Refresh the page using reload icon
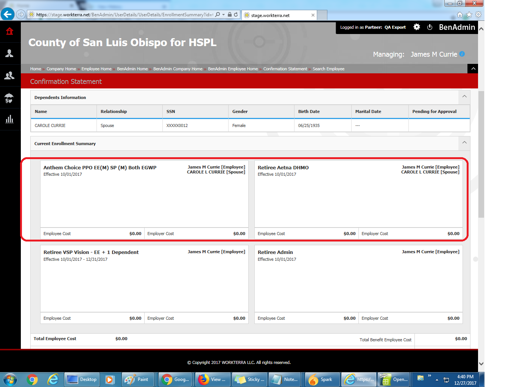The image size is (514, 387). point(236,15)
